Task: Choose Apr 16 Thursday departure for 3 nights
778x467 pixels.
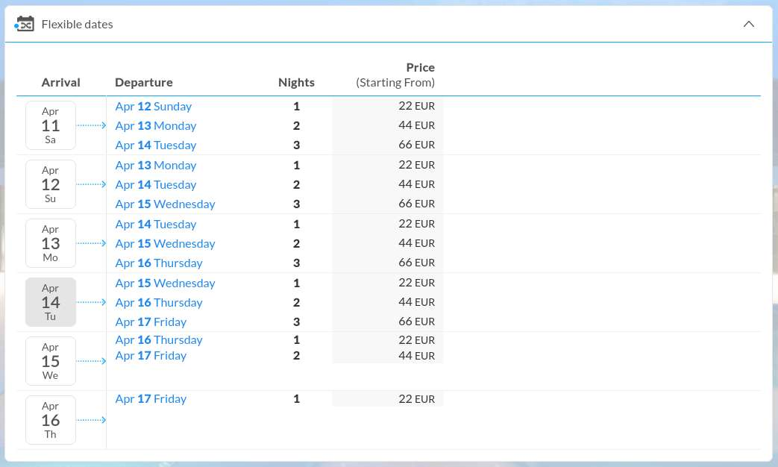Action: click(x=159, y=263)
